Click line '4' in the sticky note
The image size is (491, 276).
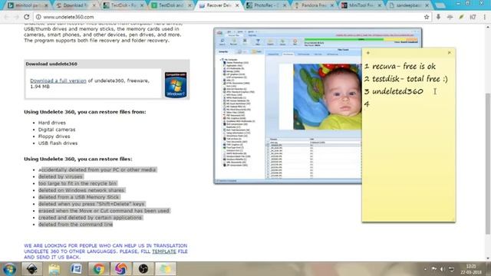click(367, 104)
